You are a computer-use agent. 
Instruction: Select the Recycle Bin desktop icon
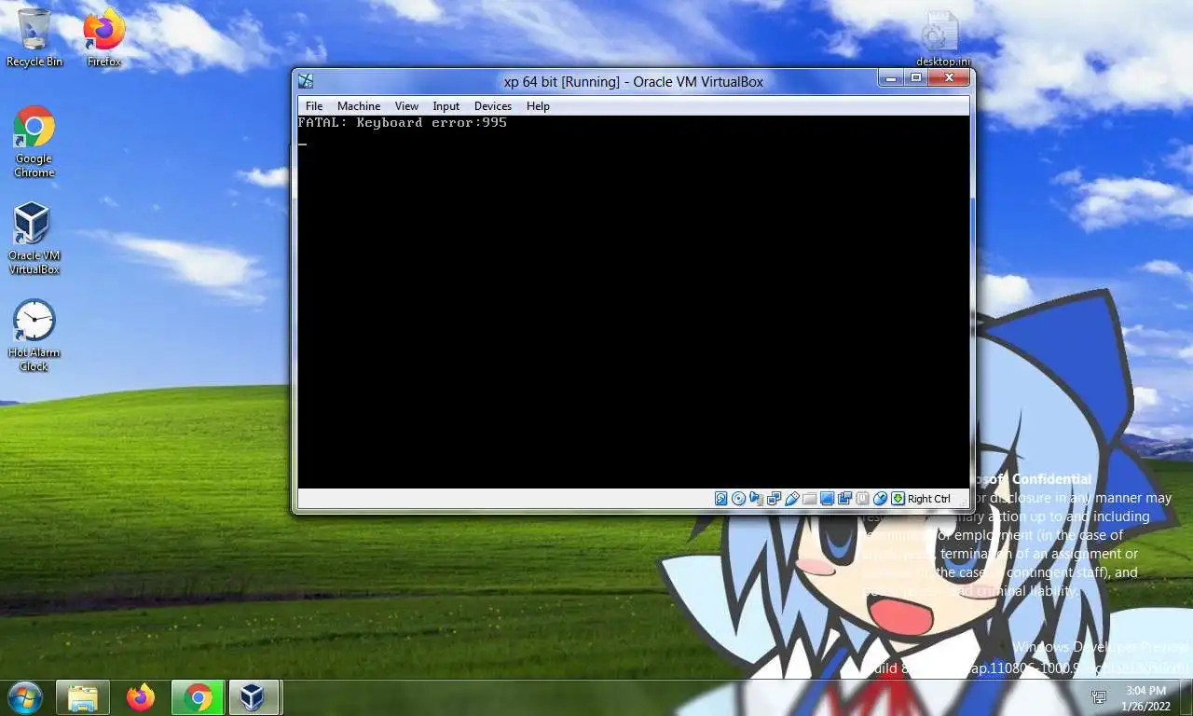[x=34, y=38]
